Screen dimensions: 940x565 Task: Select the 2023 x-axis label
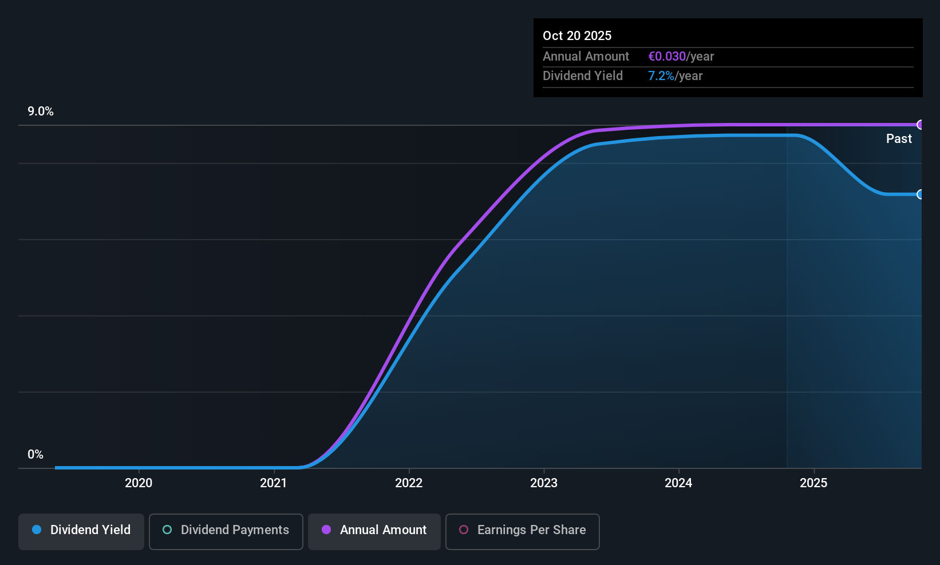[x=544, y=483]
